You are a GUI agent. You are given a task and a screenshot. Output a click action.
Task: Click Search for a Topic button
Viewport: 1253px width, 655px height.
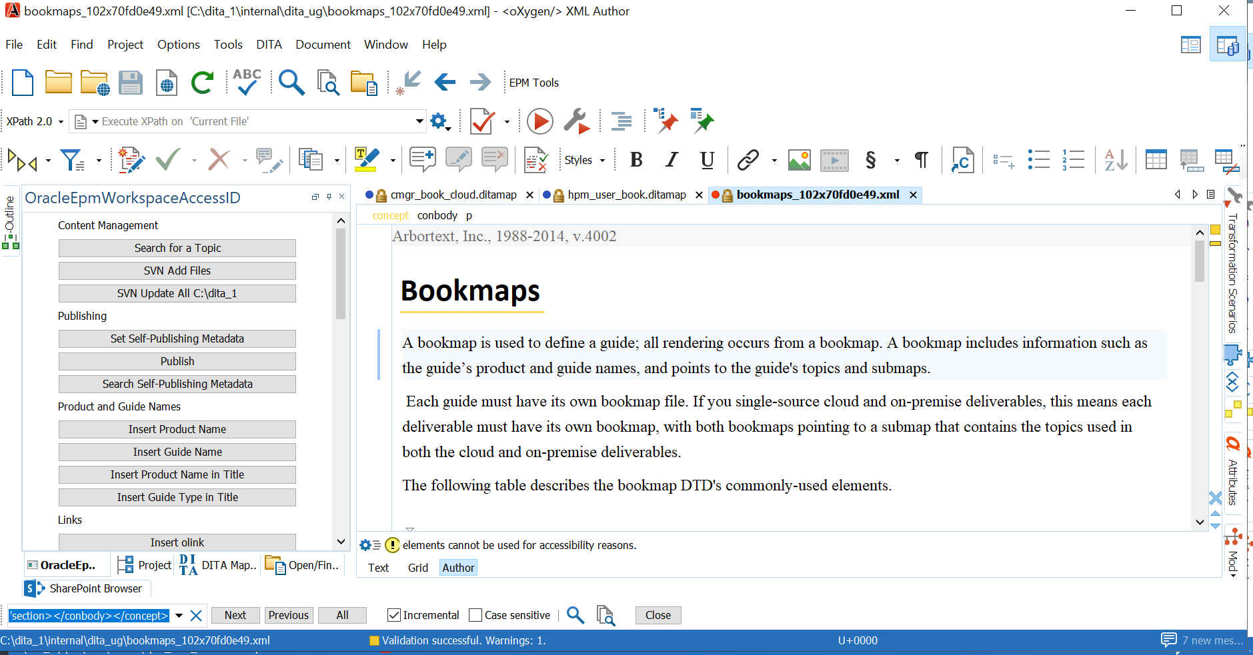click(177, 248)
